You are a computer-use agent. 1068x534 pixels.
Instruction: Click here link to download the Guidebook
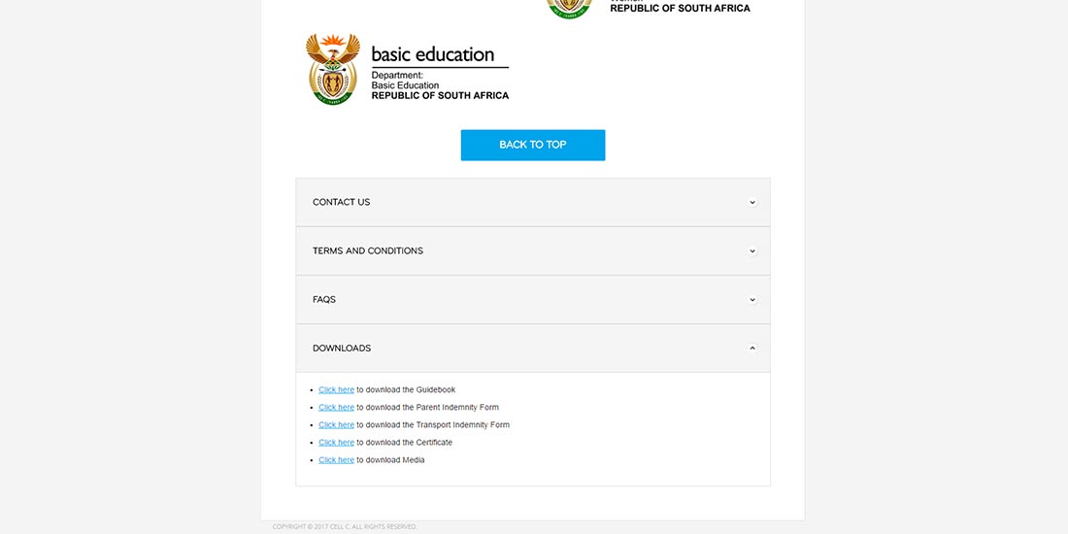click(336, 390)
